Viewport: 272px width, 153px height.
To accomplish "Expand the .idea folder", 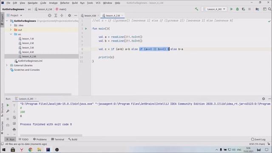I will tap(11, 25).
